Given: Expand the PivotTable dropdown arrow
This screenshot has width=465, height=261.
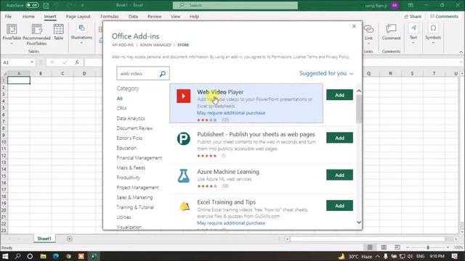Looking at the screenshot, I should pyautogui.click(x=12, y=43).
